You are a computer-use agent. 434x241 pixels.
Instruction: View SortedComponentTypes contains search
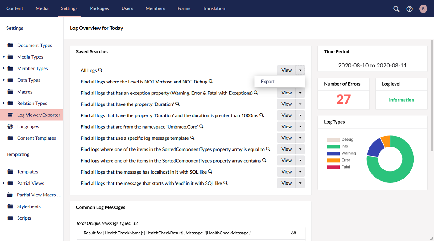point(286,160)
